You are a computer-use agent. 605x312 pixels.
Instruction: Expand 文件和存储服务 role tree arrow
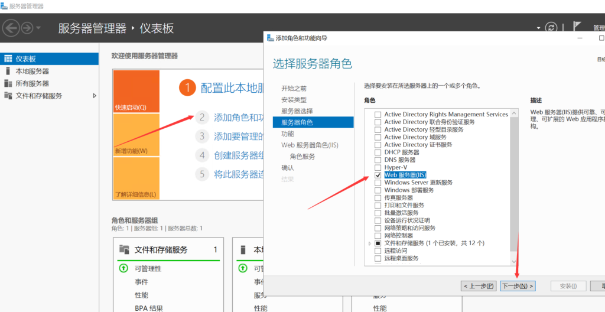370,243
